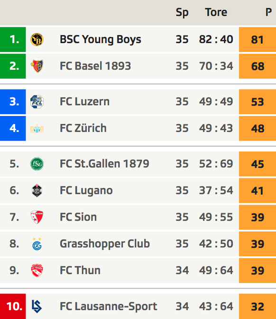Click the FC Lausanne-Sport LS logo

coord(37,306)
